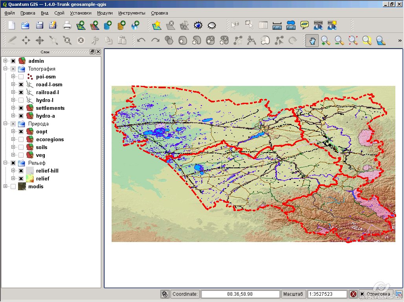Viewport: 404px width, 302px height.
Task: Open the attribute table icon
Action: tap(263, 25)
